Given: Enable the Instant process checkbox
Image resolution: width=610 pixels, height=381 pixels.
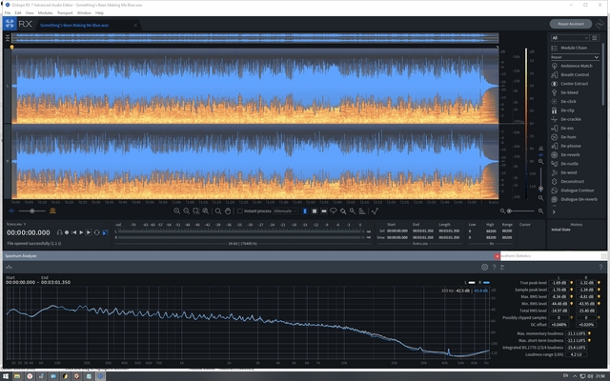Looking at the screenshot, I should [239, 211].
